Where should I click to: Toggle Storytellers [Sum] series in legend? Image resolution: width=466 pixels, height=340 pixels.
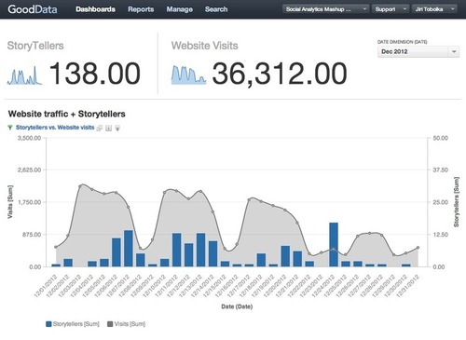[73, 324]
